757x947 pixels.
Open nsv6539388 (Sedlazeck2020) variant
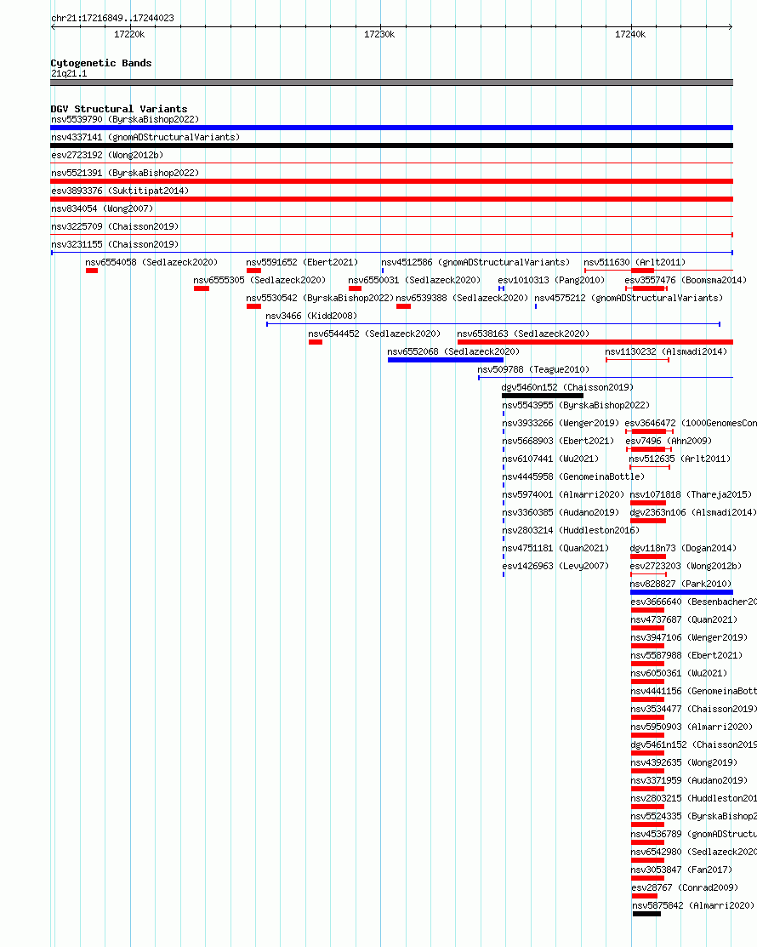click(x=462, y=299)
